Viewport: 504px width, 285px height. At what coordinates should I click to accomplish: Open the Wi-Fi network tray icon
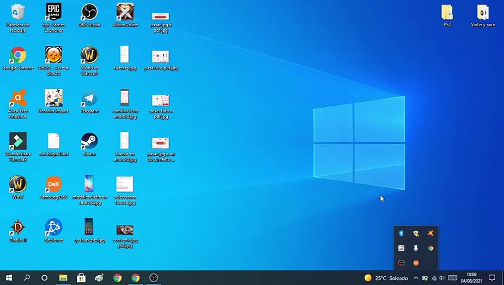point(434,278)
